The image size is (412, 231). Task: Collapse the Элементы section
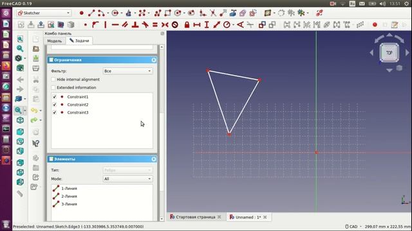tap(154, 159)
